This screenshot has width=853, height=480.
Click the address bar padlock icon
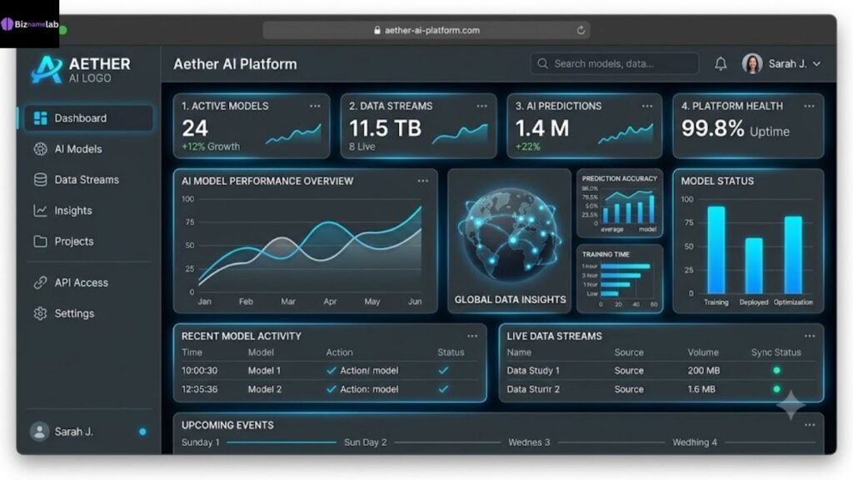point(377,31)
